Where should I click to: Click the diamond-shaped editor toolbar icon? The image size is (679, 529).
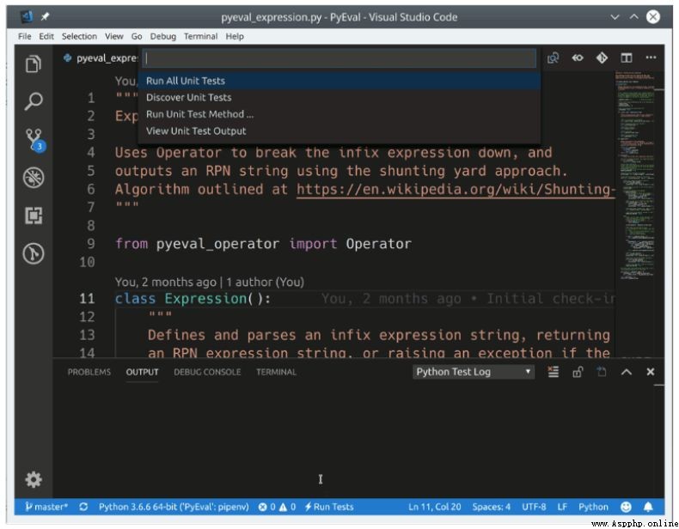tap(602, 58)
